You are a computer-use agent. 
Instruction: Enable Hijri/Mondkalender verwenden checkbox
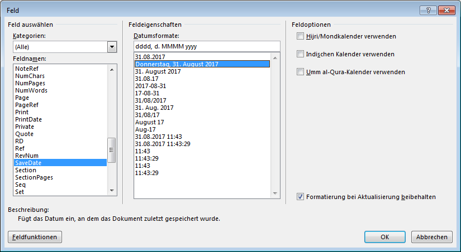click(300, 36)
